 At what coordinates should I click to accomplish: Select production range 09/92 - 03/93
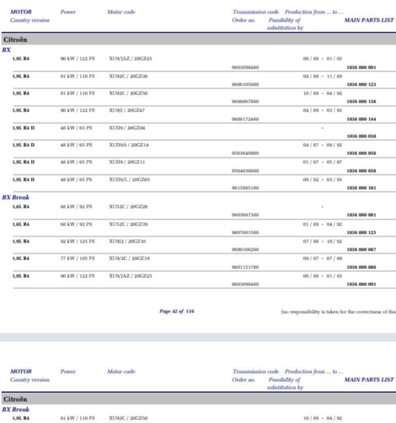(x=322, y=179)
